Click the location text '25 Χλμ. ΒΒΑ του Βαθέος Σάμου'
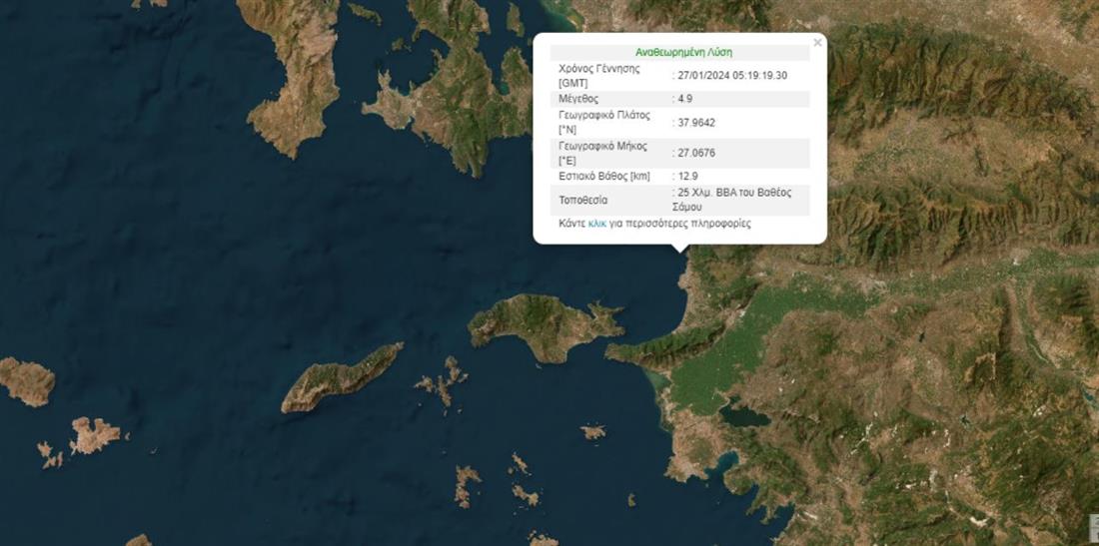 tap(734, 200)
